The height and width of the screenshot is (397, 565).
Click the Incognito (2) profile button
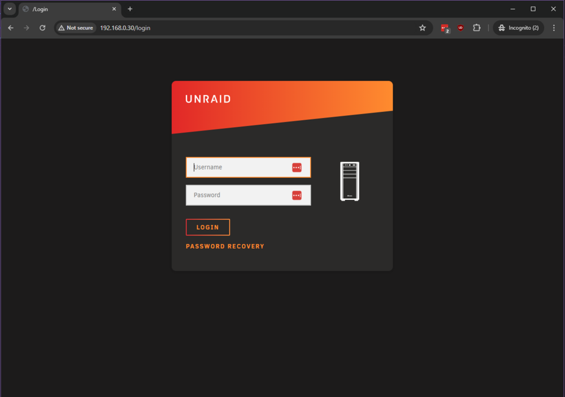518,28
